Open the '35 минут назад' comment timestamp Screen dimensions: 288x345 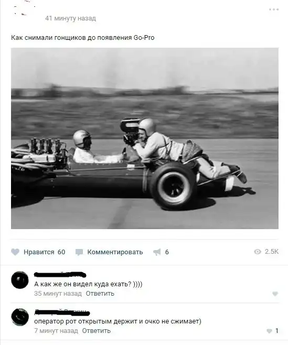[x=58, y=294]
